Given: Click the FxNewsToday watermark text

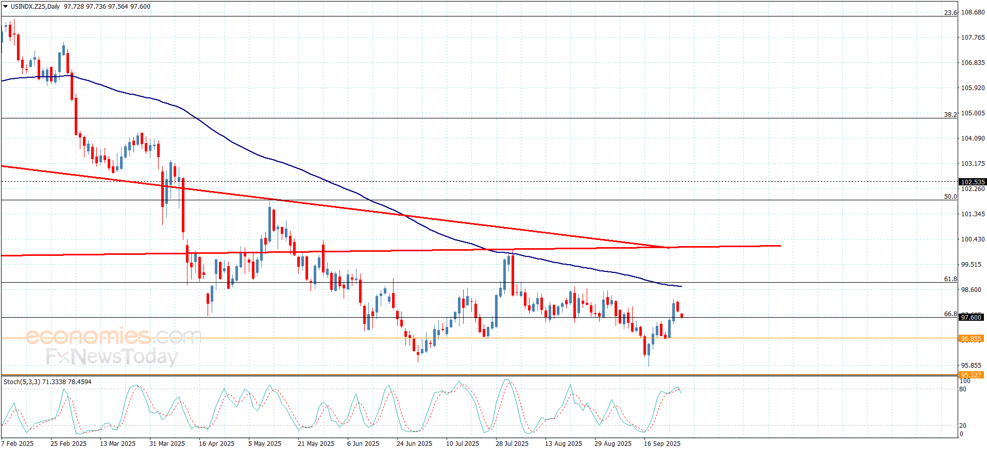Looking at the screenshot, I should (112, 356).
